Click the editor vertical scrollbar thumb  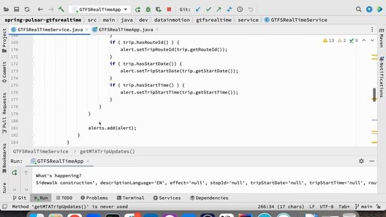pyautogui.click(x=374, y=95)
